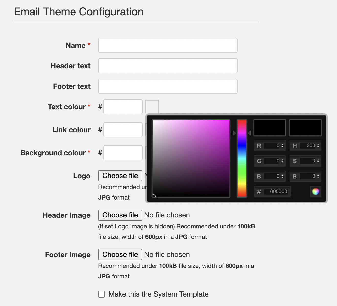Screen dimensions: 337x306
Task: Click the left hue slider arrow marker
Action: coord(234,133)
